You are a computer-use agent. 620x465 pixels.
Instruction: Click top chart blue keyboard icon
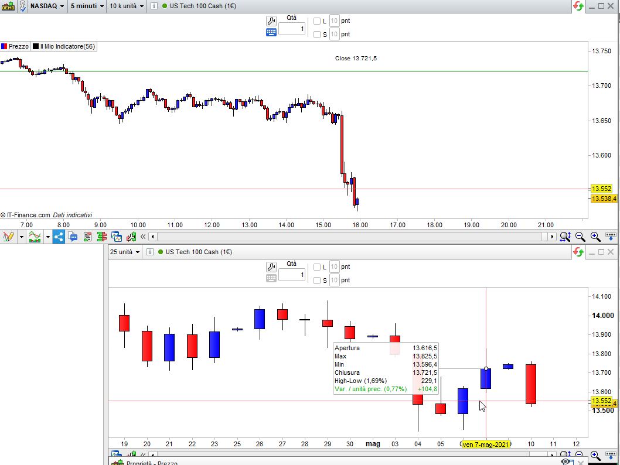[x=271, y=32]
